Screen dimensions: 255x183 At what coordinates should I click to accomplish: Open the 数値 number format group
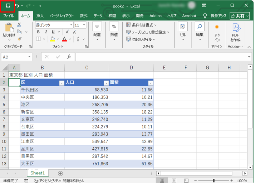(114, 32)
